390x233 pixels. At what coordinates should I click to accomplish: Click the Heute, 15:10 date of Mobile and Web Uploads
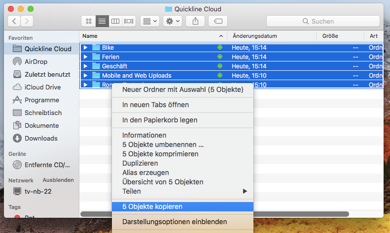249,75
